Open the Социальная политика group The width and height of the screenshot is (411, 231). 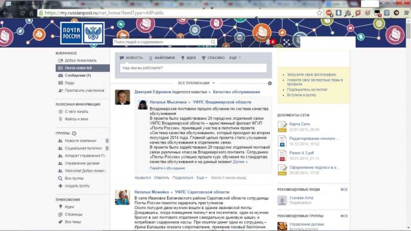[x=83, y=148]
